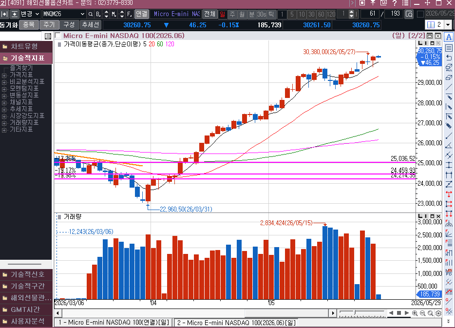
Task: Click the chart zoom slider handle
Action: tap(355, 312)
